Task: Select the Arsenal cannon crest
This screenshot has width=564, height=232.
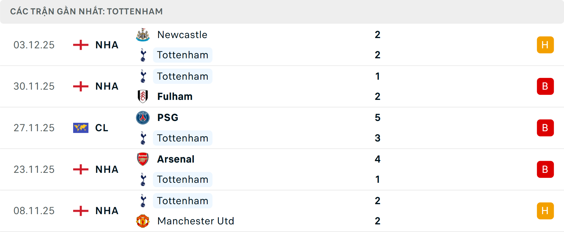Action: tap(143, 159)
